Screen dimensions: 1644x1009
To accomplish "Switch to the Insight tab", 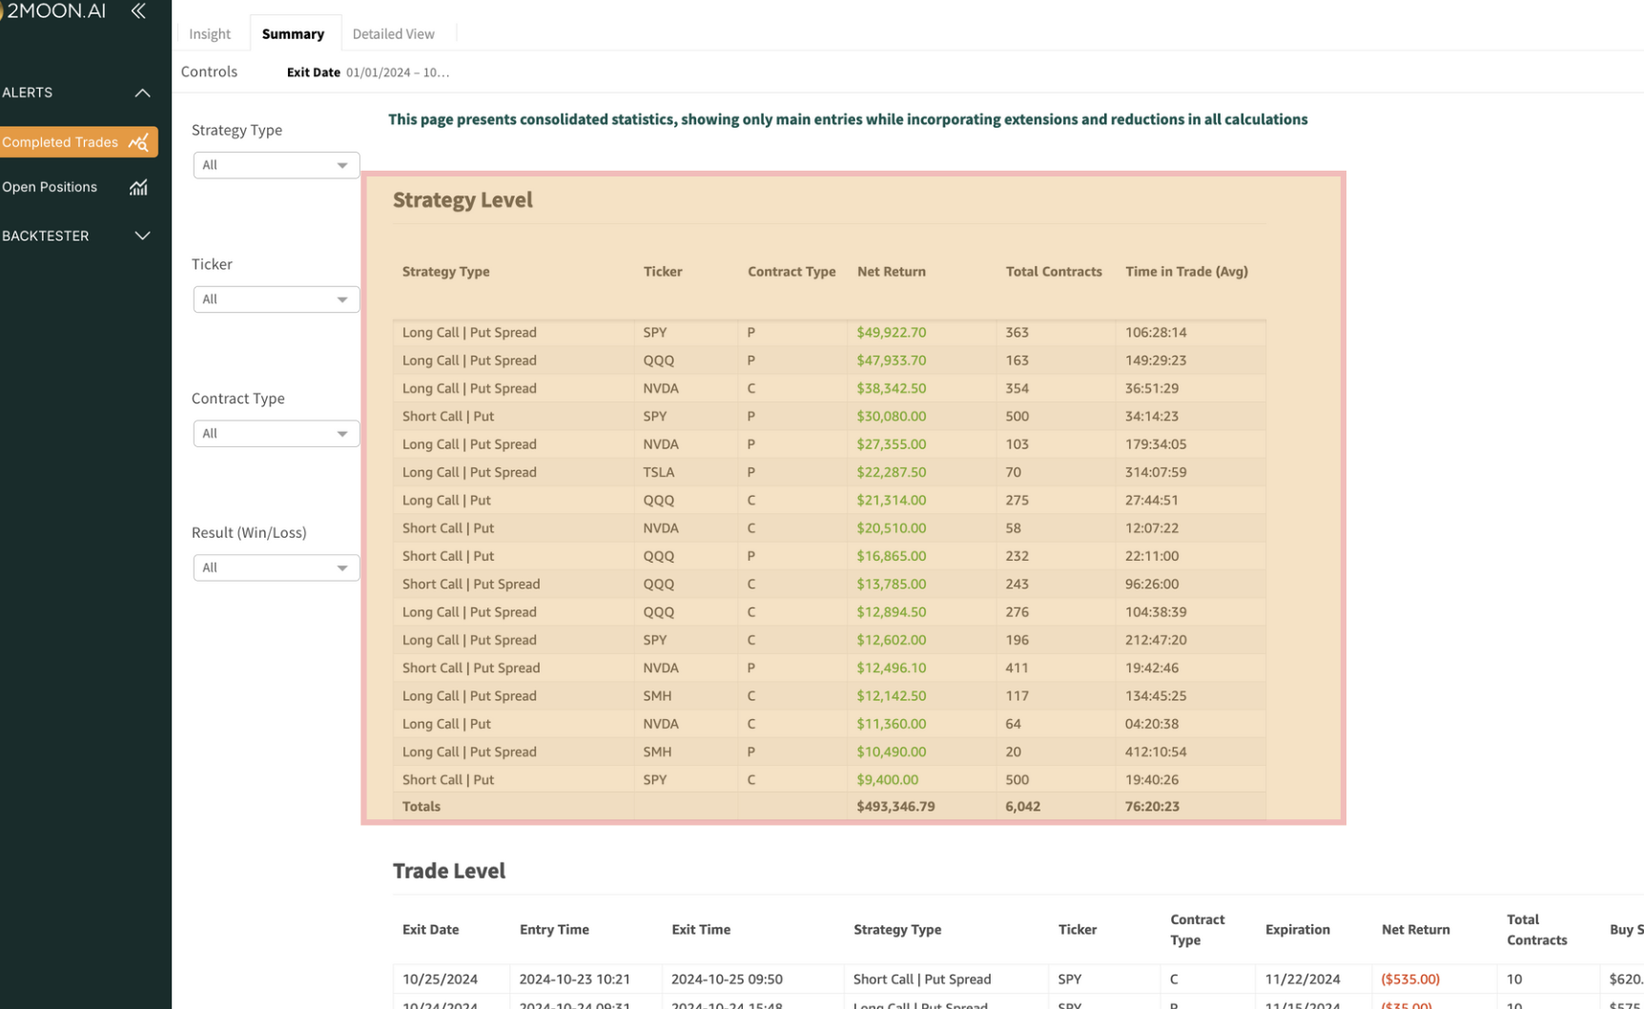I will [210, 34].
